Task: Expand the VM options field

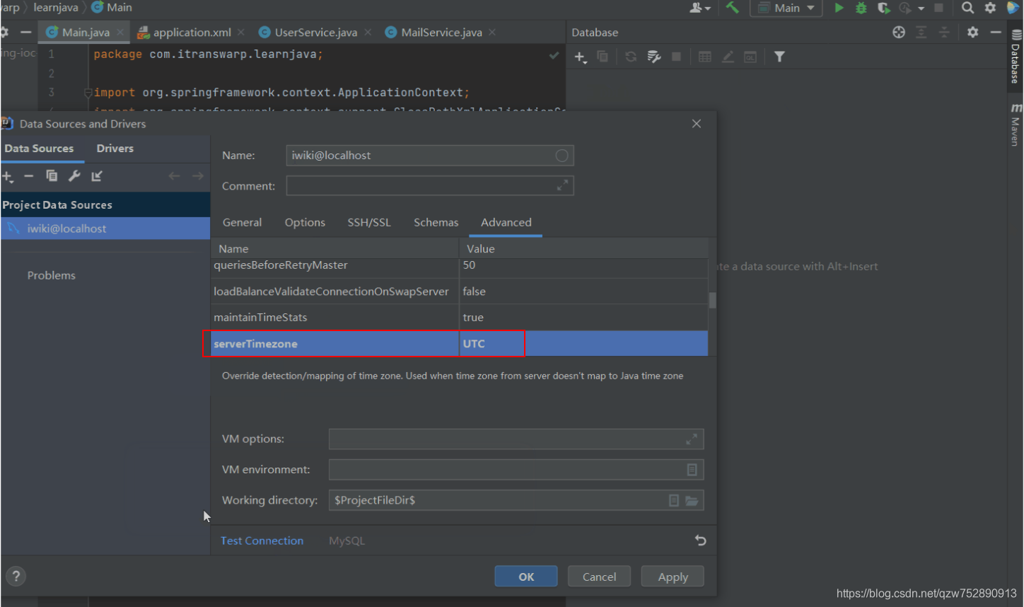Action: 692,439
